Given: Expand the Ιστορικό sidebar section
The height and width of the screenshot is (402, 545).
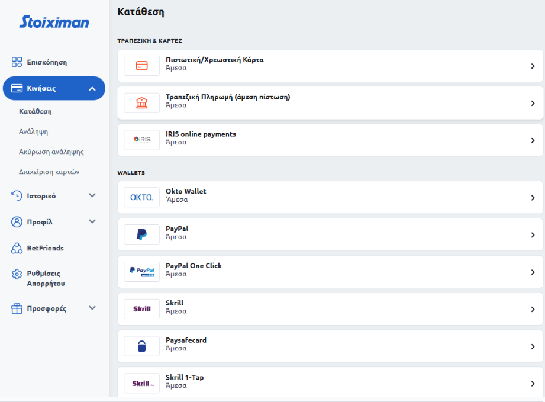Looking at the screenshot, I should (92, 195).
